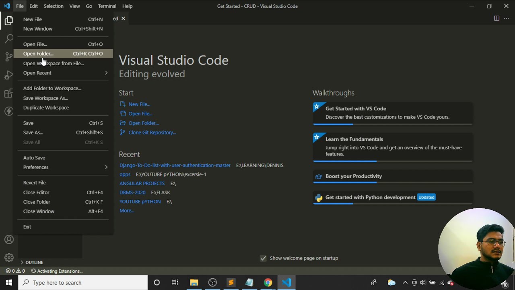Viewport: 515px width, 290px height.
Task: Click Visual Studio Code taskbar icon
Action: click(x=286, y=283)
